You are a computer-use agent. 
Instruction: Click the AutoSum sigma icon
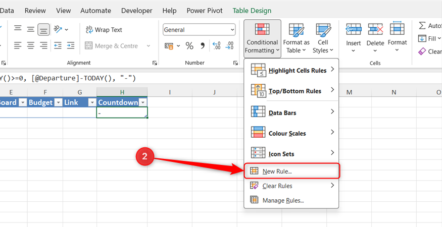point(422,26)
